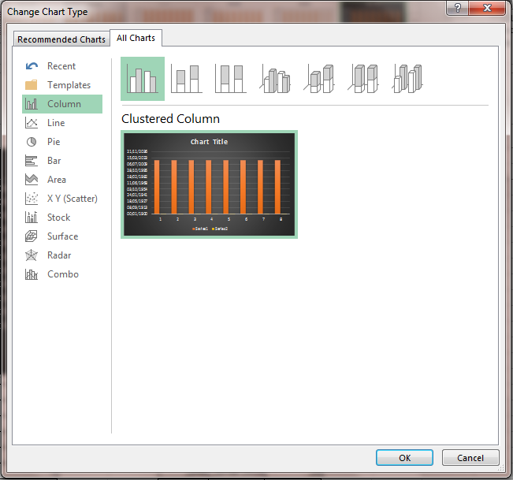The image size is (513, 480).
Task: Select the Clustered Column chart preview thumbnail
Action: click(209, 184)
